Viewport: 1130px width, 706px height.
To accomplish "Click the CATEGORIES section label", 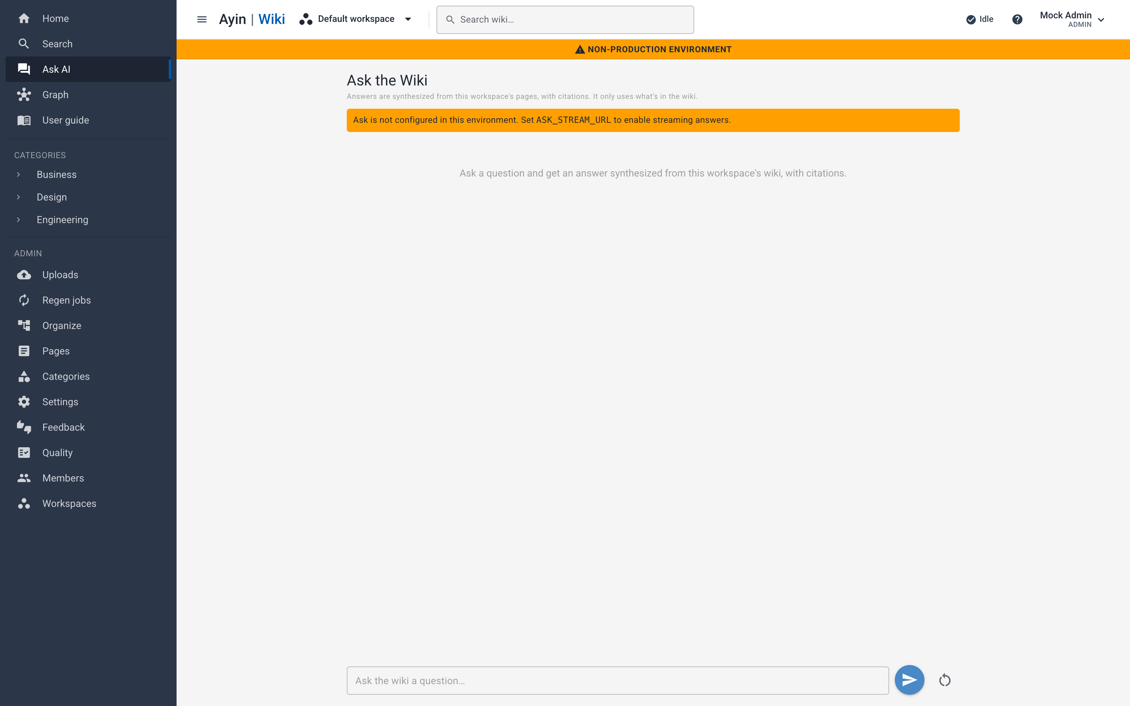I will pos(40,155).
